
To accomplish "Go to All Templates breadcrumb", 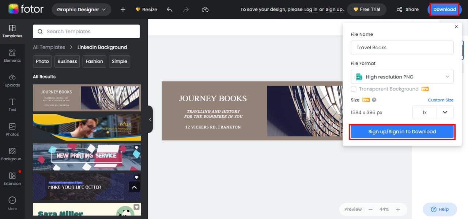I will coord(49,47).
